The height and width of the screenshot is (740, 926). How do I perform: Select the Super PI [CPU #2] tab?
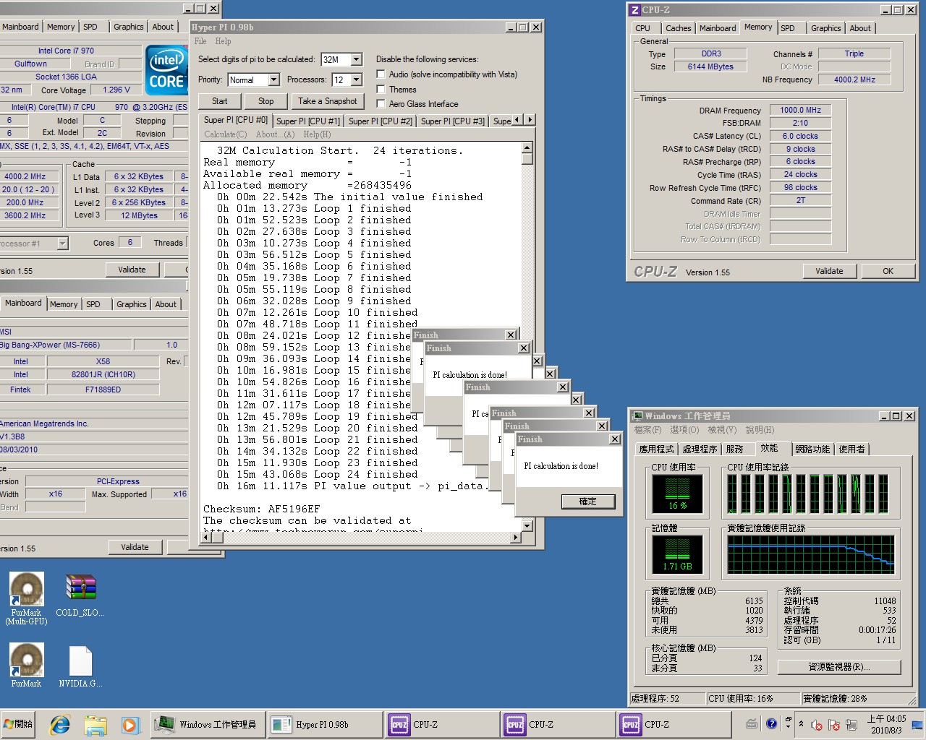pyautogui.click(x=381, y=121)
